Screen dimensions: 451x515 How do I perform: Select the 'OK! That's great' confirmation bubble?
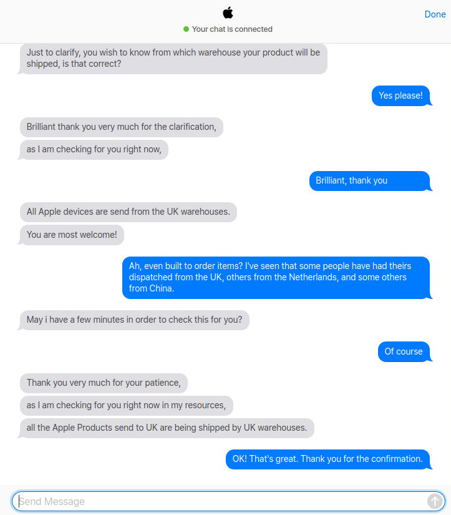(x=328, y=459)
